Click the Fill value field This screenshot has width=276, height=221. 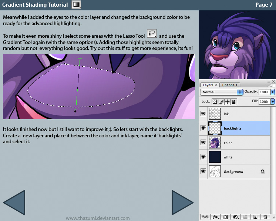point(265,101)
